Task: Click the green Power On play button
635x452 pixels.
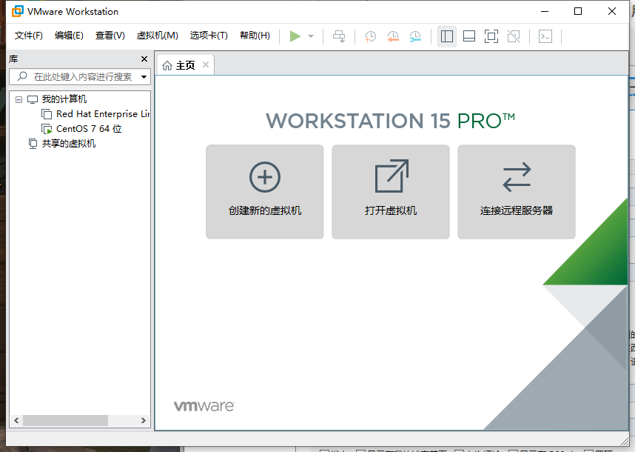Action: (295, 36)
